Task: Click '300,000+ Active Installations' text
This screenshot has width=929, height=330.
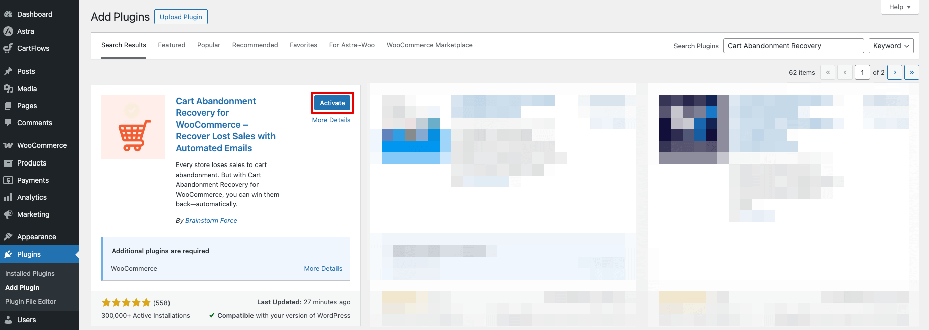Action: pos(145,316)
